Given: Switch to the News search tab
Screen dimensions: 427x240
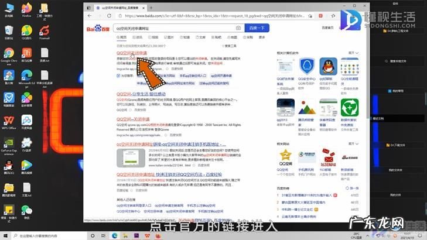Looking at the screenshot, I should [138, 37].
